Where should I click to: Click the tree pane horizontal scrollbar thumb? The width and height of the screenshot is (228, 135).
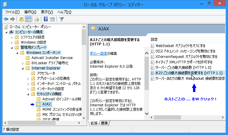point(32,123)
